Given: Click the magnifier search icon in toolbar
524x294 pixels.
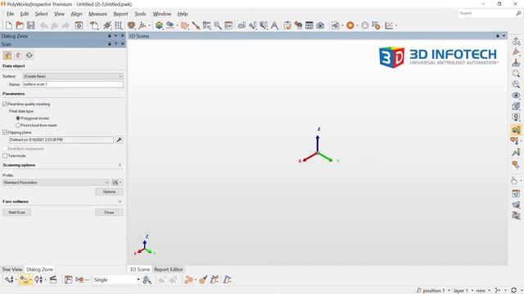Looking at the screenshot, I should [x=218, y=25].
